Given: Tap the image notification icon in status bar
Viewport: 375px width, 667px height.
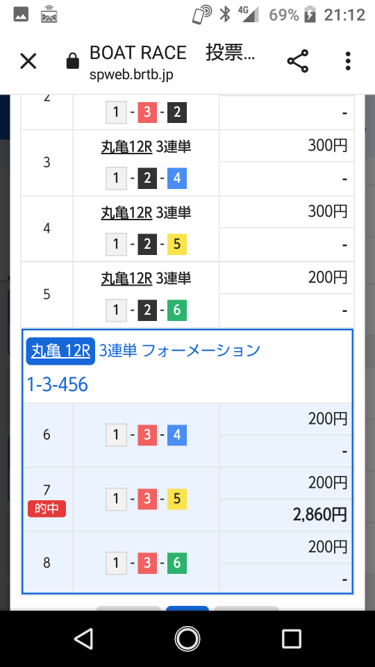Looking at the screenshot, I should (21, 15).
